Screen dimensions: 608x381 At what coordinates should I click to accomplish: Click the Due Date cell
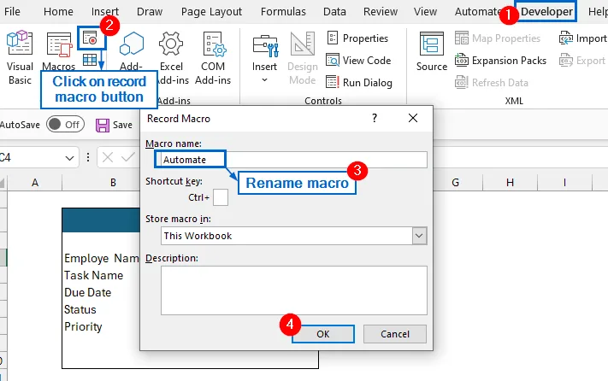tap(87, 292)
